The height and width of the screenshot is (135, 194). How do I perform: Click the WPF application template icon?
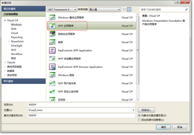tap(52, 26)
